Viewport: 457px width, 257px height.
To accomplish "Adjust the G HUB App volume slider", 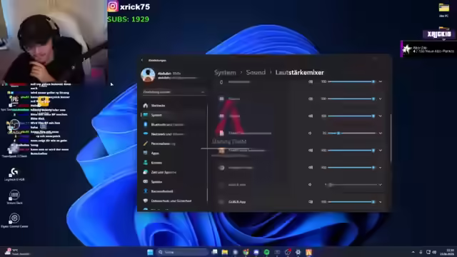I will pos(352,201).
